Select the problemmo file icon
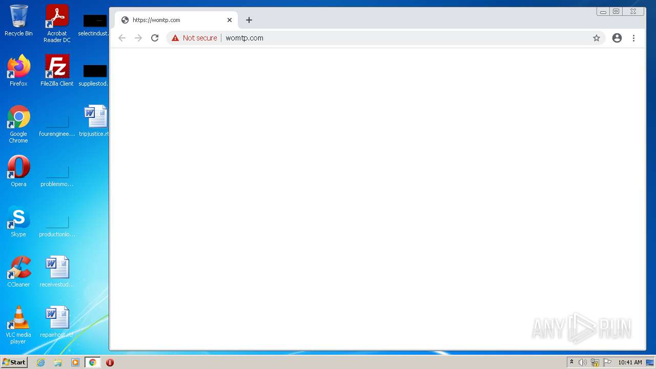Image resolution: width=656 pixels, height=369 pixels. [x=57, y=175]
